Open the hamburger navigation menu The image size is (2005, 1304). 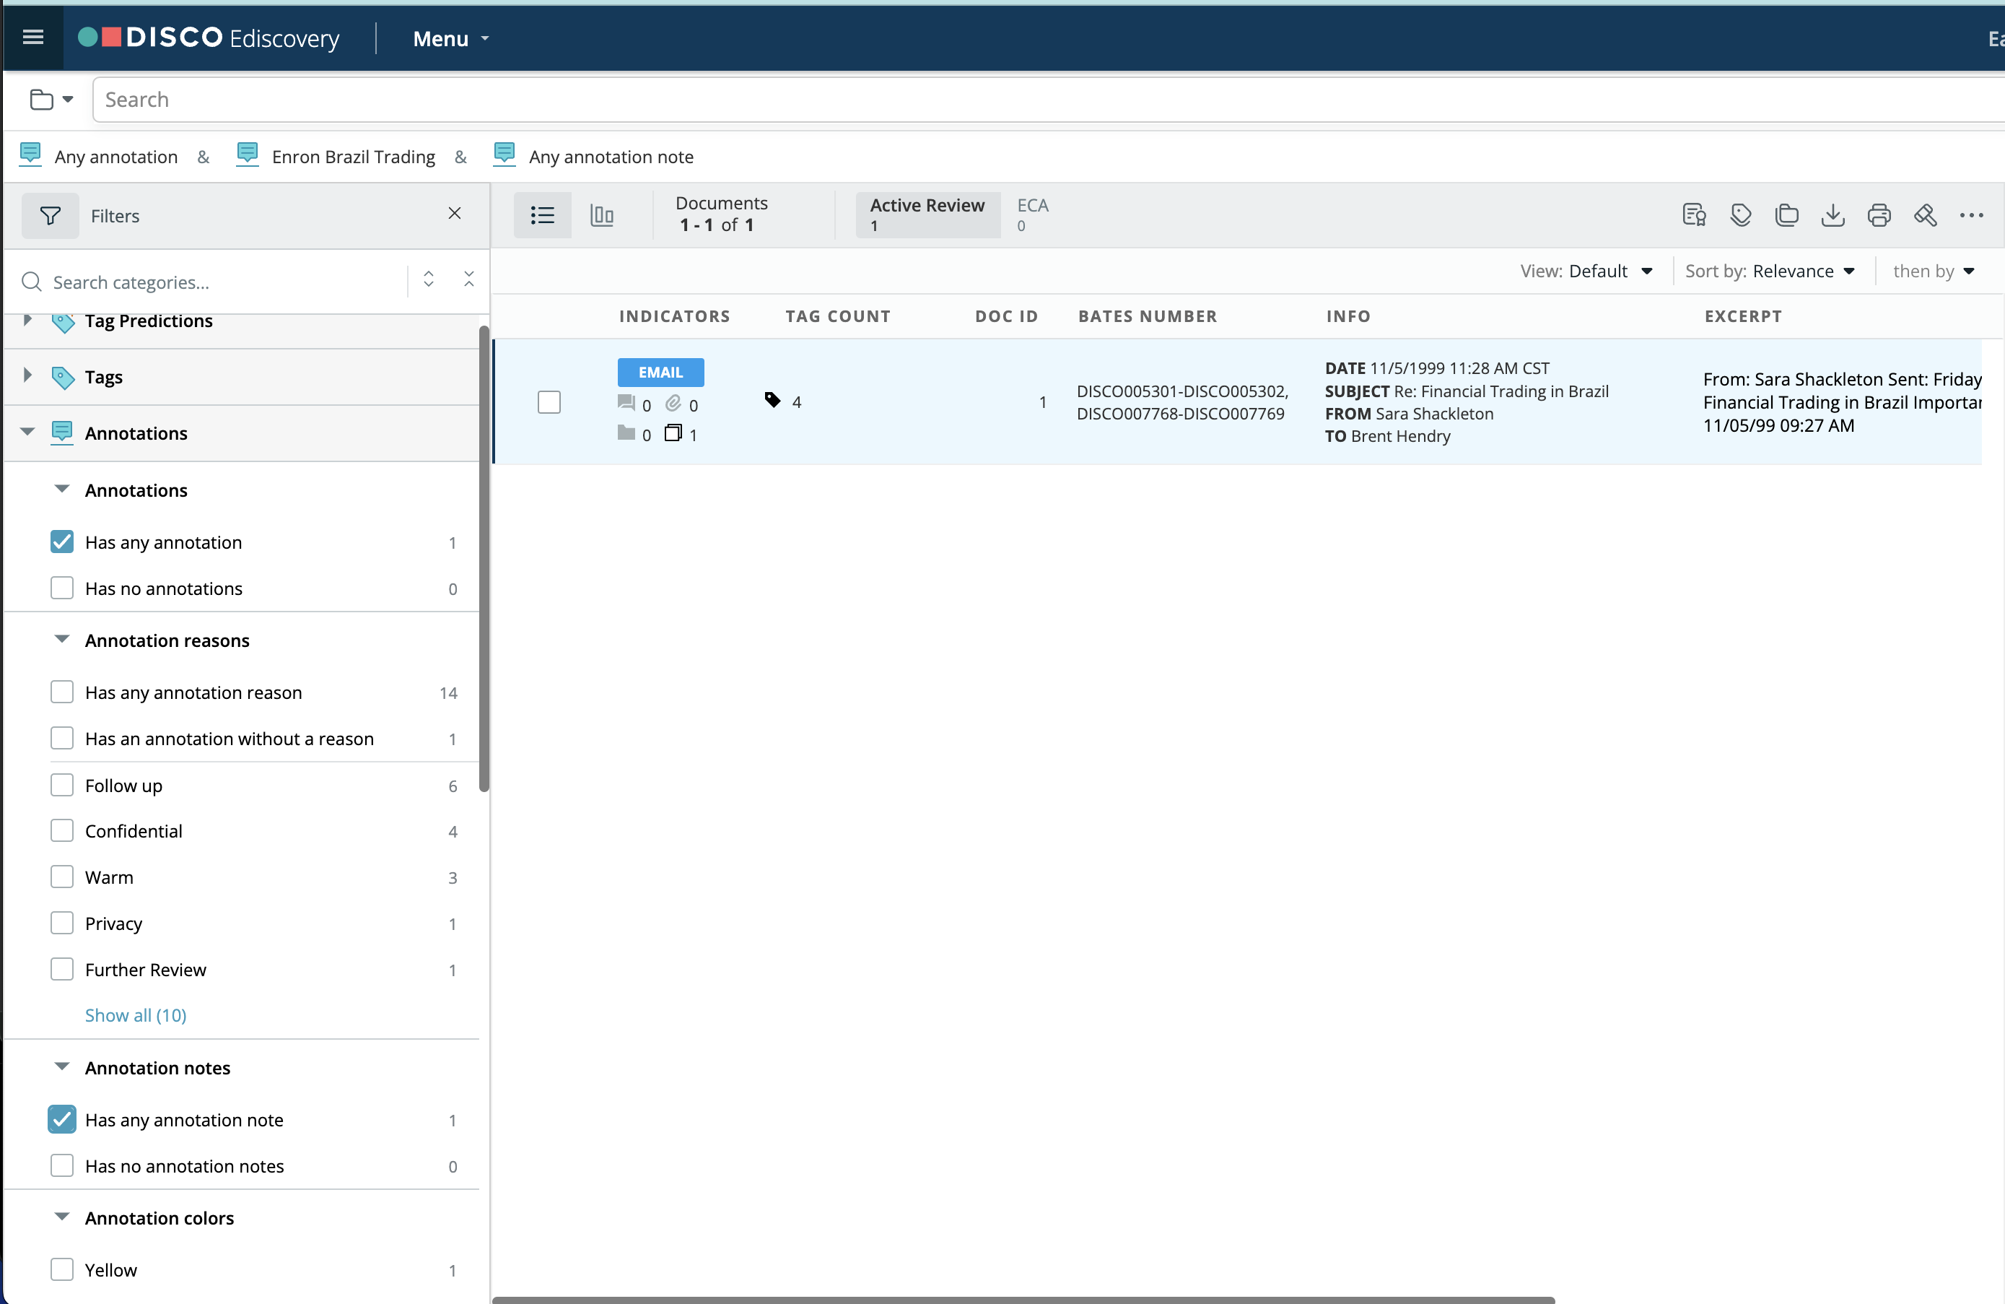point(33,37)
